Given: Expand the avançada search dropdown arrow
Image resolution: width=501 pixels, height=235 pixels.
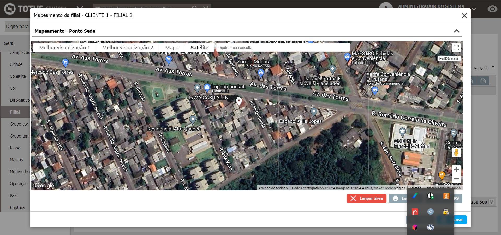Looking at the screenshot, I should (493, 67).
